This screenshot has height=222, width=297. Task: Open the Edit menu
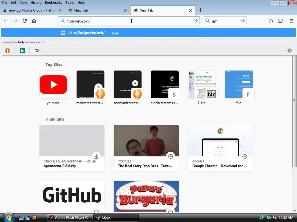pyautogui.click(x=13, y=3)
